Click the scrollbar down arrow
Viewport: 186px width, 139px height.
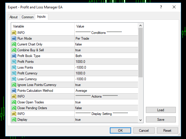[x=141, y=120]
